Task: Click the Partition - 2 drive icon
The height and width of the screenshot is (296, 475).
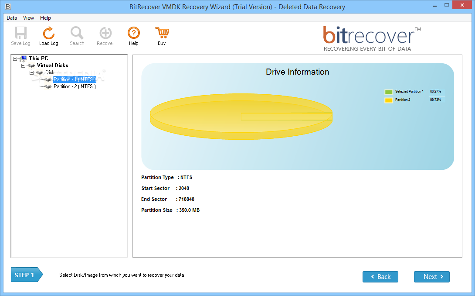Action: [x=48, y=86]
